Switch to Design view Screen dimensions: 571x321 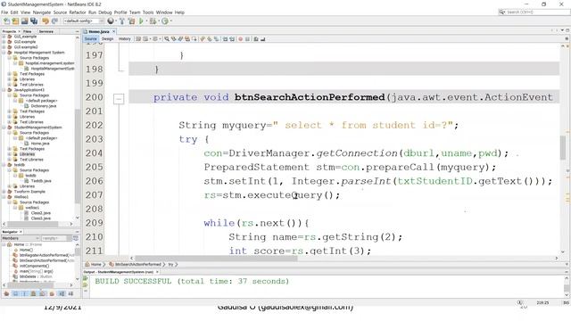(x=107, y=39)
